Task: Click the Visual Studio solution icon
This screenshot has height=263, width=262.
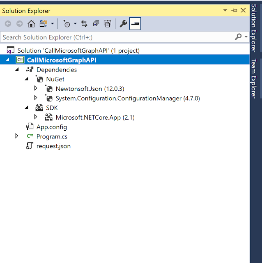Action: [x=10, y=50]
